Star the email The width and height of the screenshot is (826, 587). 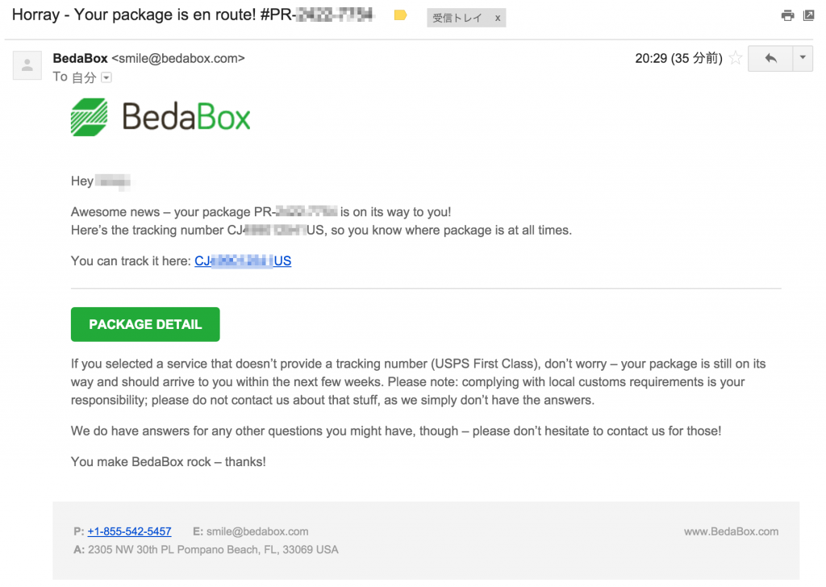tap(735, 58)
